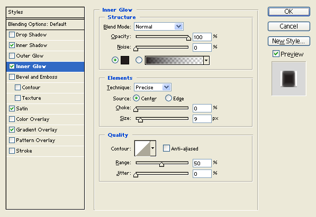This screenshot has width=316, height=217.
Task: Enable the Pattern Overlay checkbox
Action: 12,140
